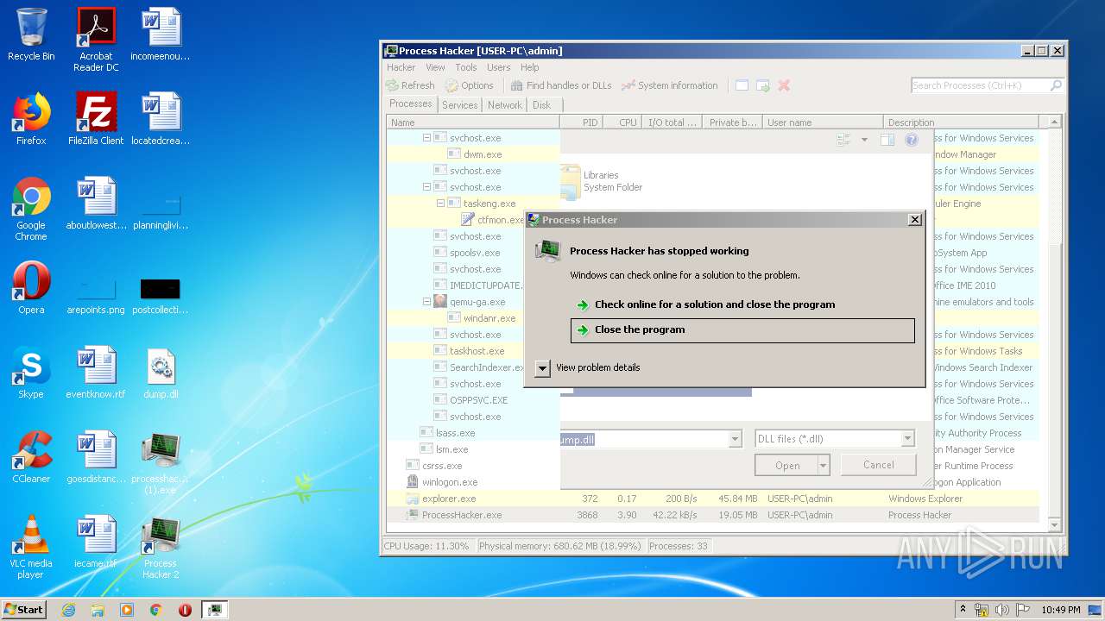This screenshot has height=621, width=1105.
Task: Select Process Hacker 2 desktop shortcut
Action: pos(161,547)
